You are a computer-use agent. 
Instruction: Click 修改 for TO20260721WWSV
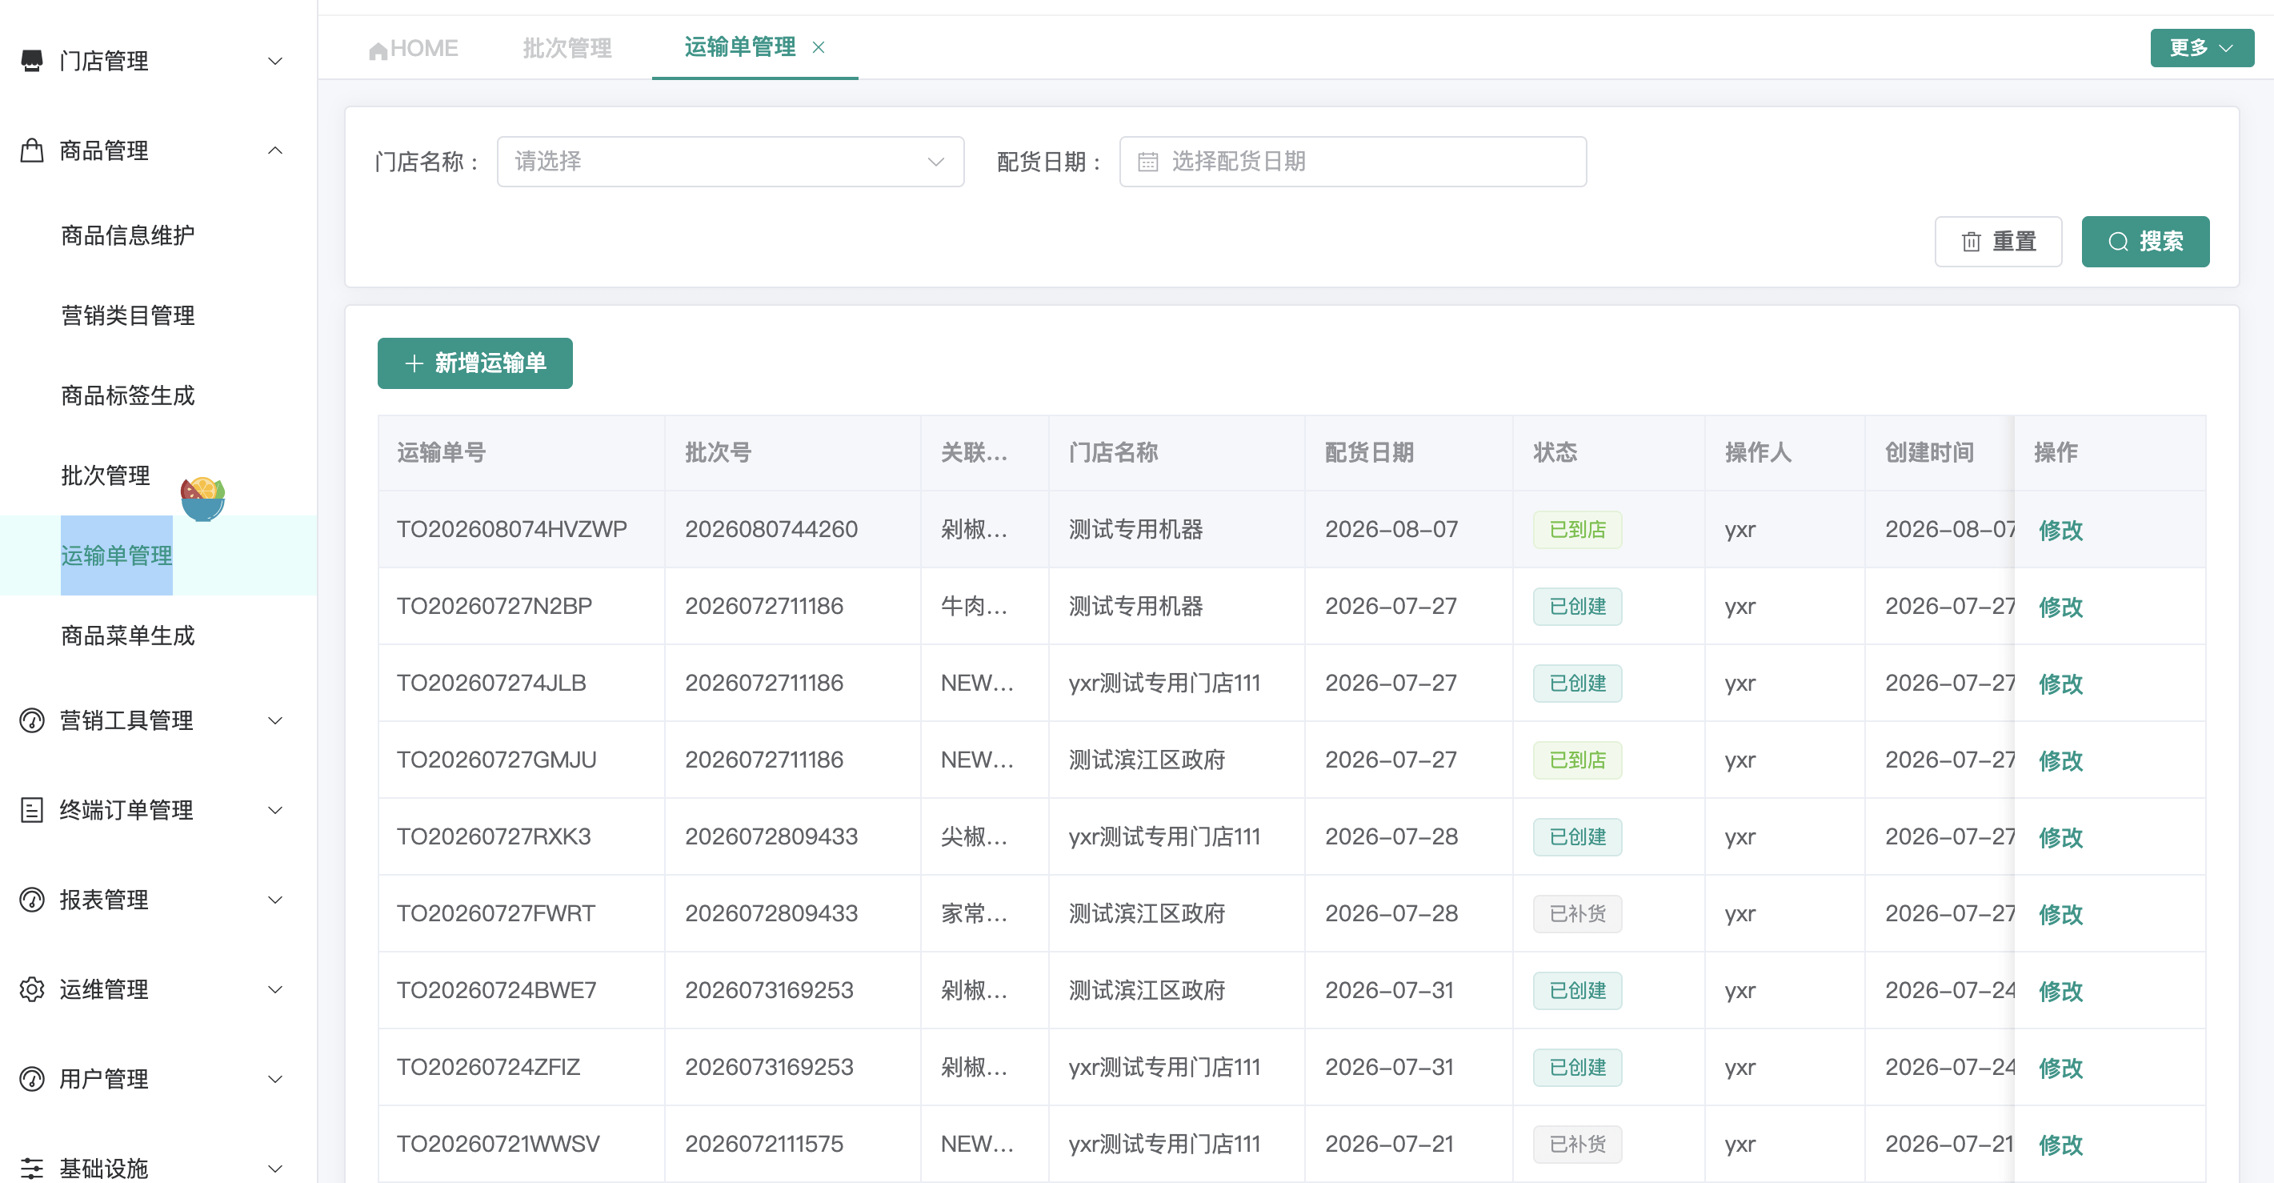tap(2060, 1144)
